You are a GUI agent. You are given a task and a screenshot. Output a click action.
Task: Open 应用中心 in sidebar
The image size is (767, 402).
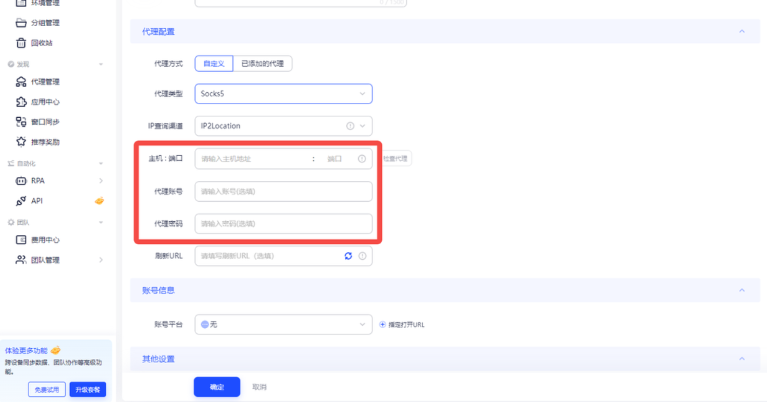pos(45,102)
